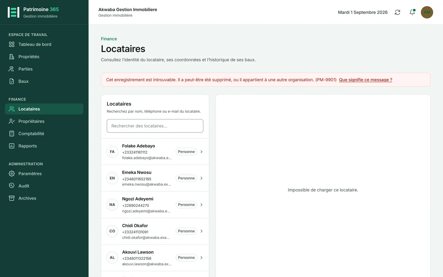Click the Locataires sidebar icon

pyautogui.click(x=12, y=109)
